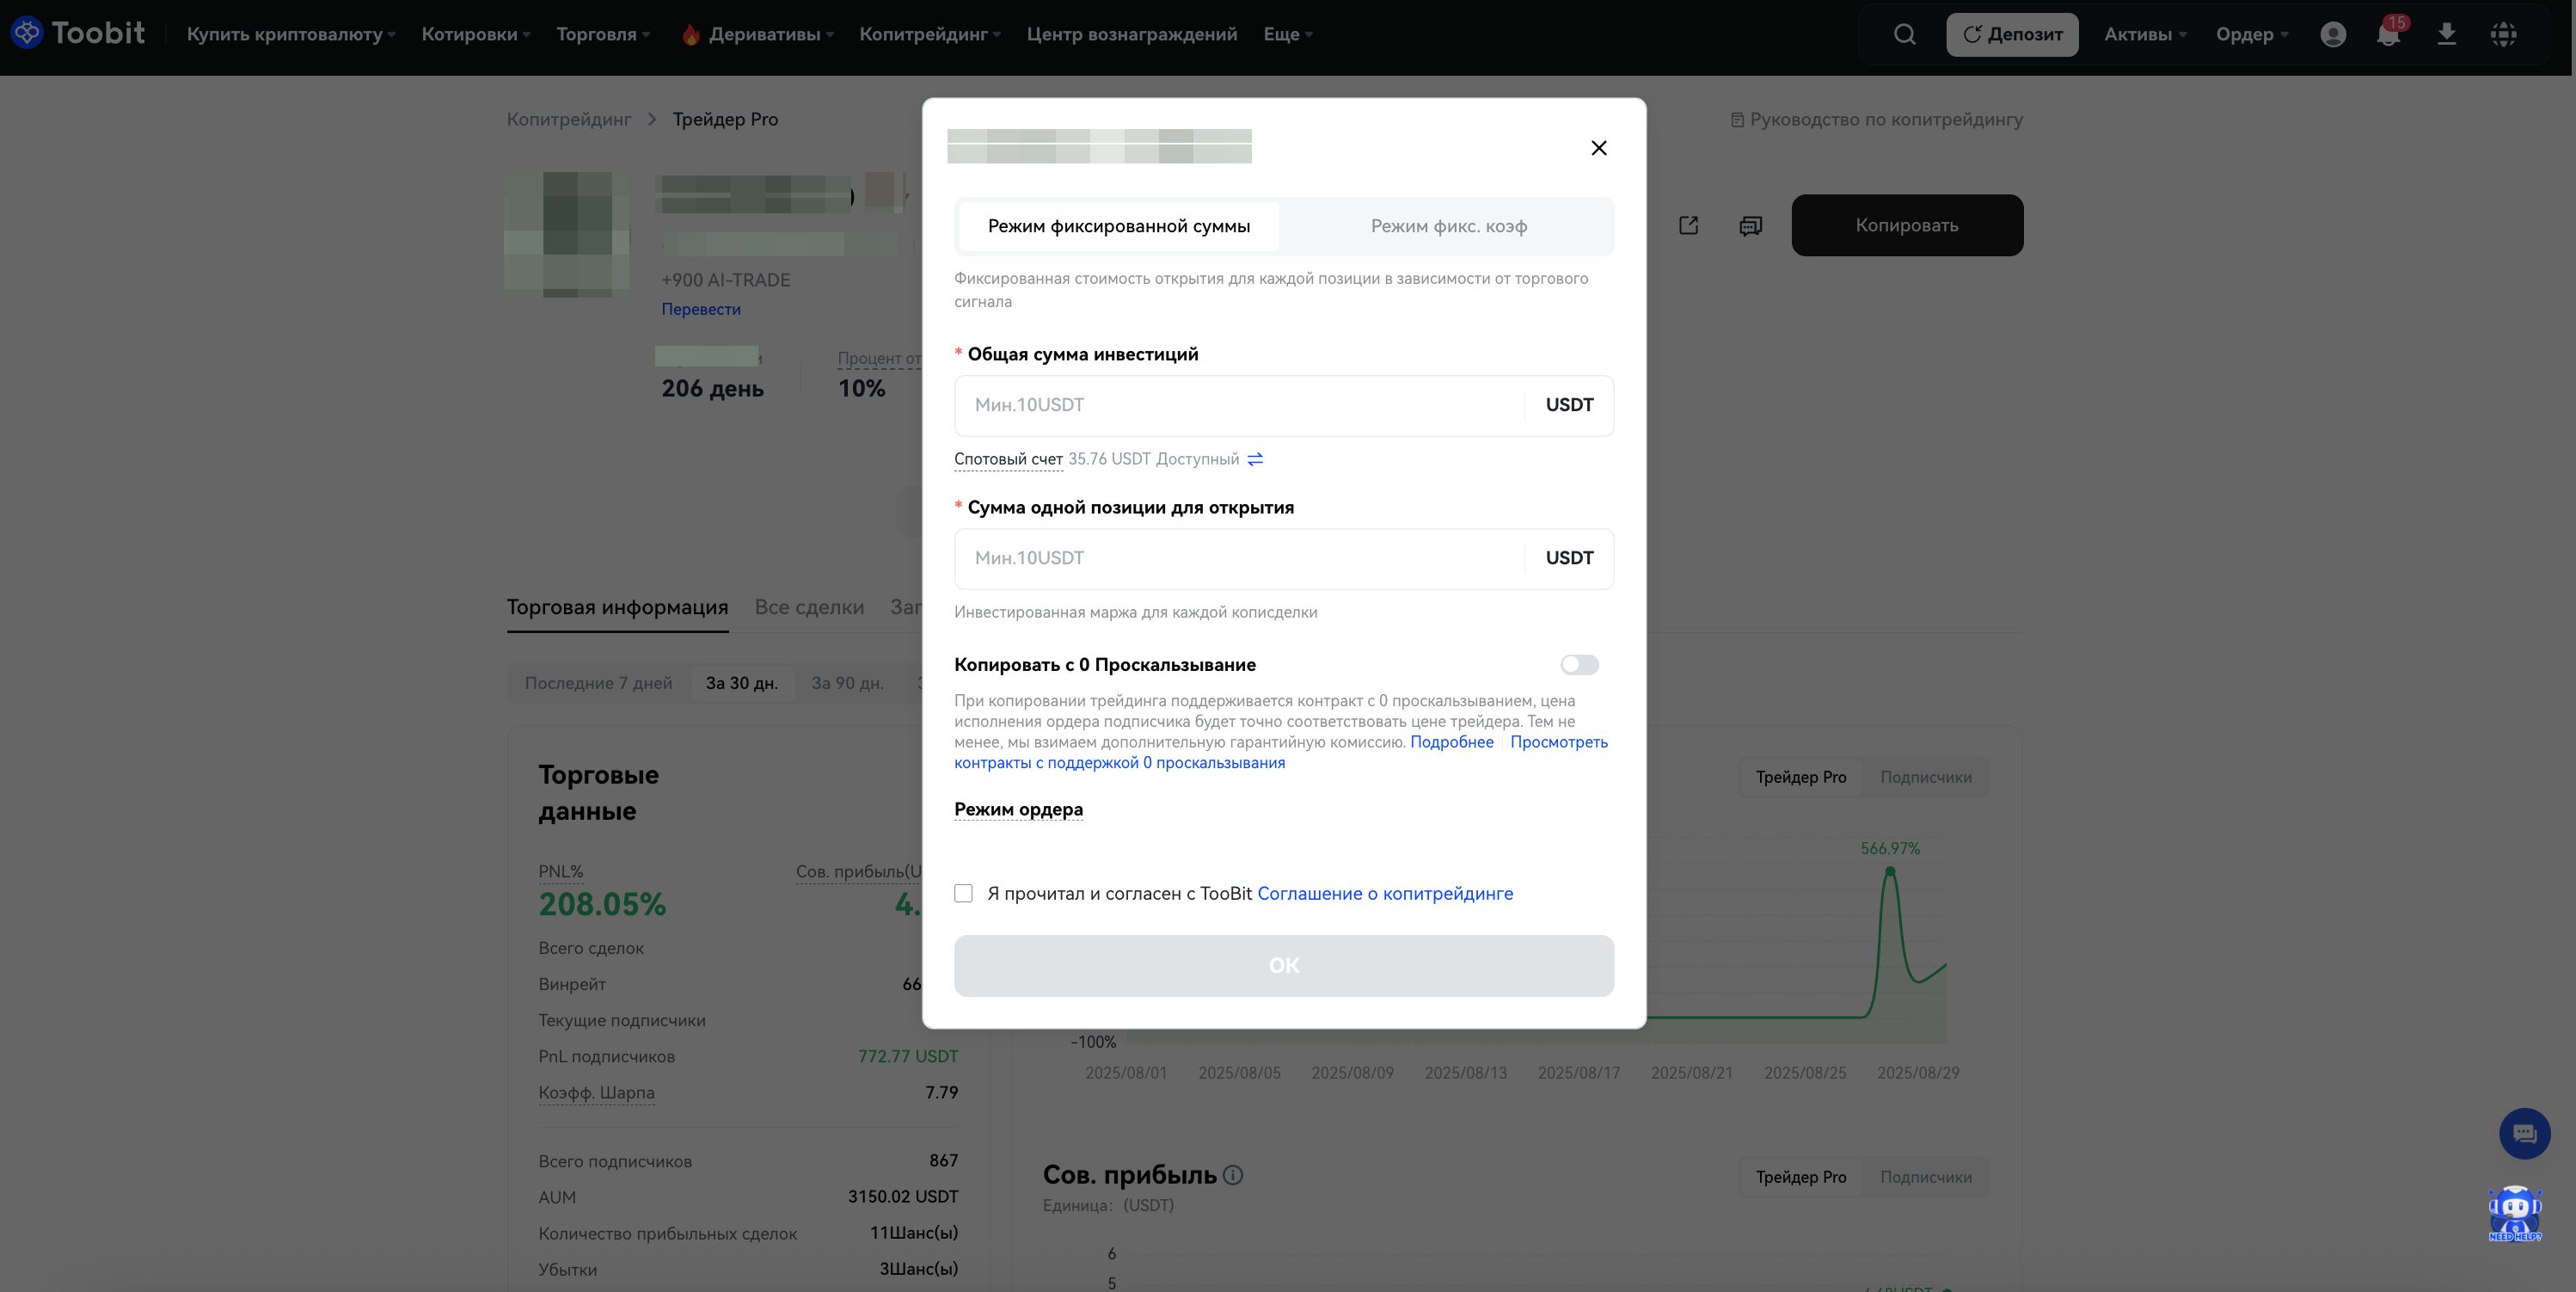2576x1292 pixels.
Task: Open Центр вознаграждений menu item
Action: click(x=1131, y=35)
